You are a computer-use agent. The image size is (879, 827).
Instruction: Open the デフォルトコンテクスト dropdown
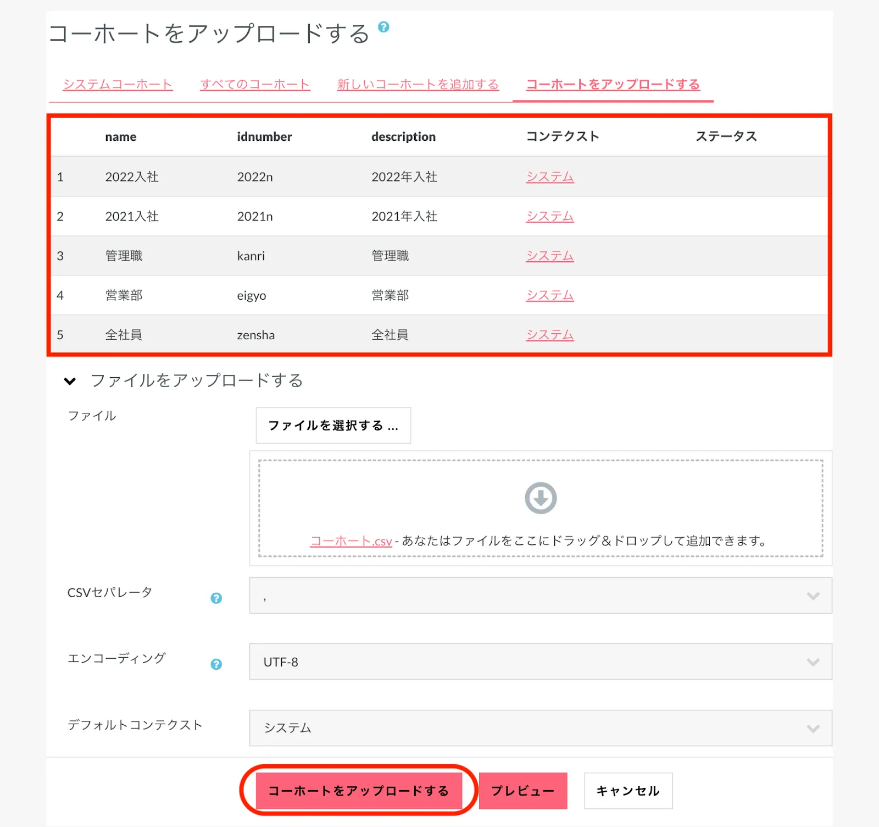tap(540, 728)
